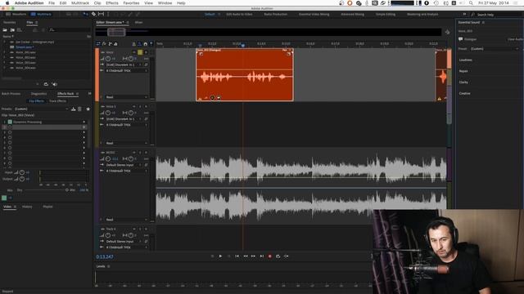This screenshot has width=524, height=294.
Task: Open the Batch Process tab
Action: [x=11, y=94]
